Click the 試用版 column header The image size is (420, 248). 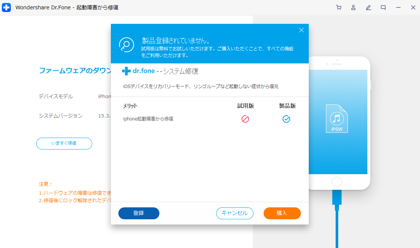(245, 106)
